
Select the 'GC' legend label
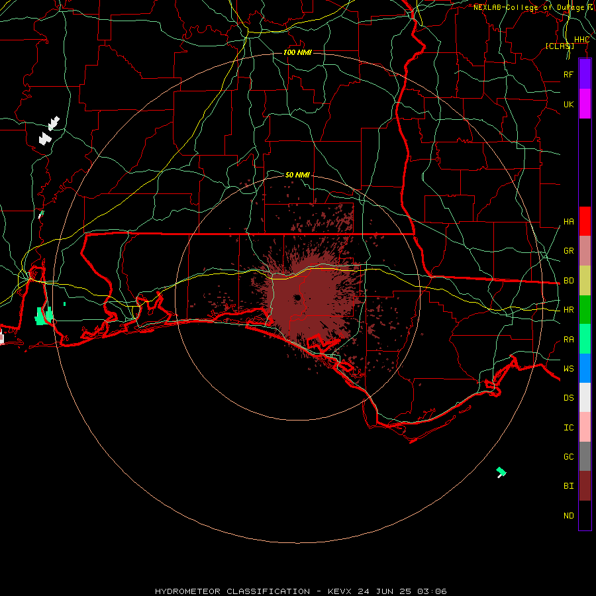(x=568, y=457)
